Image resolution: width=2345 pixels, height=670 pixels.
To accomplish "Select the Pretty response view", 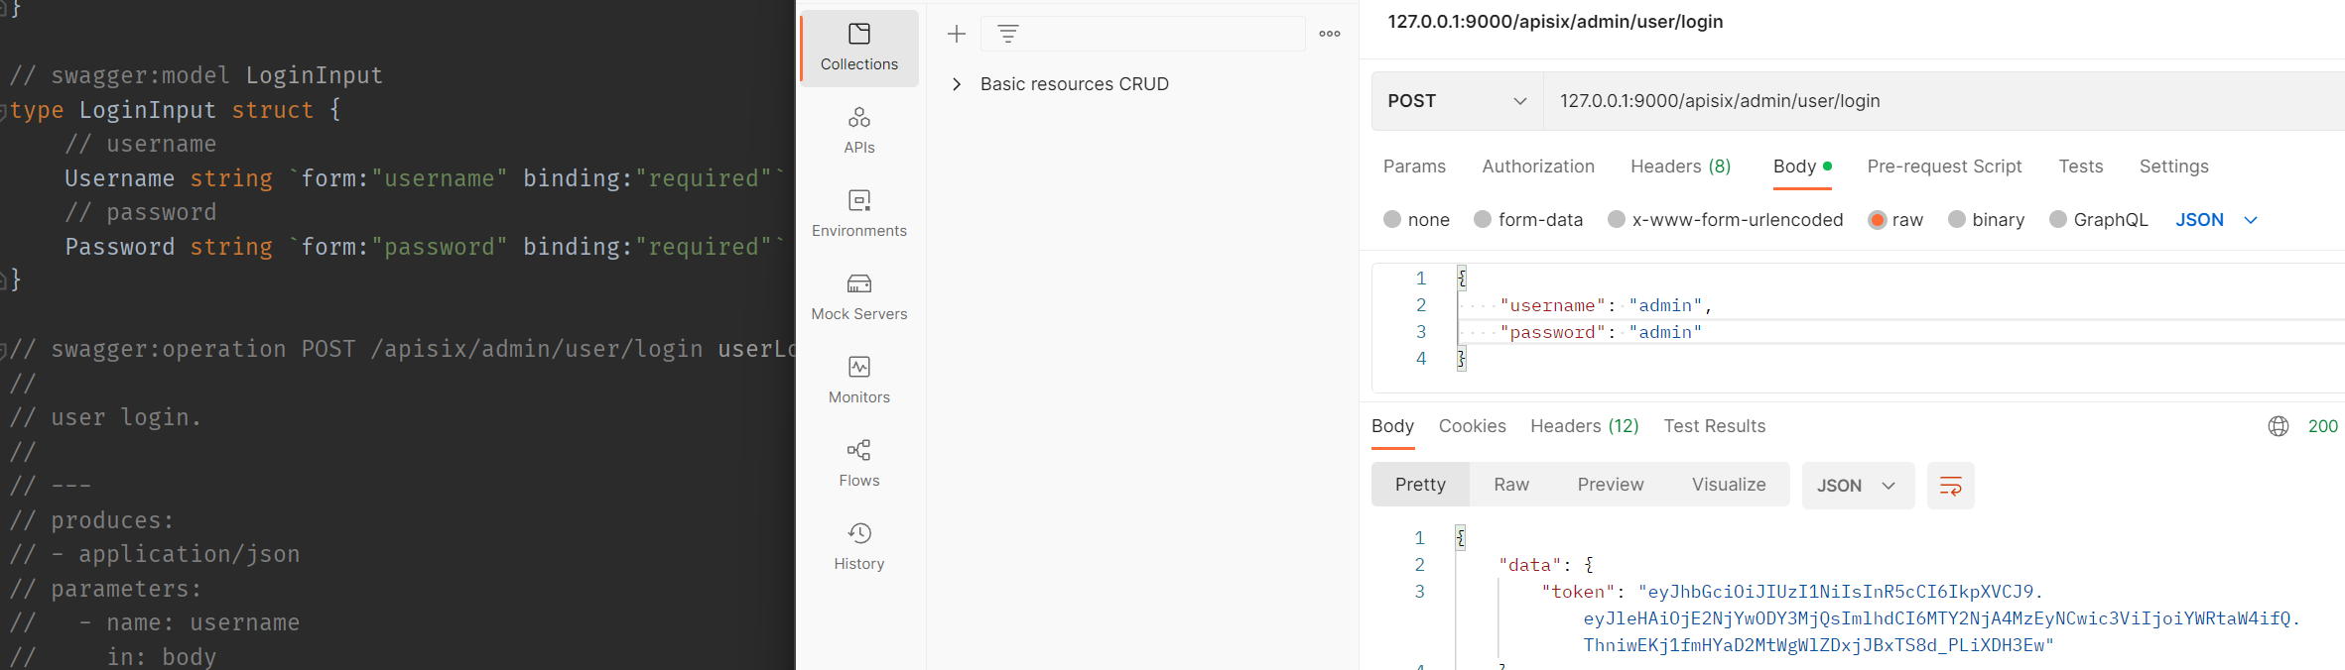I will 1420,485.
